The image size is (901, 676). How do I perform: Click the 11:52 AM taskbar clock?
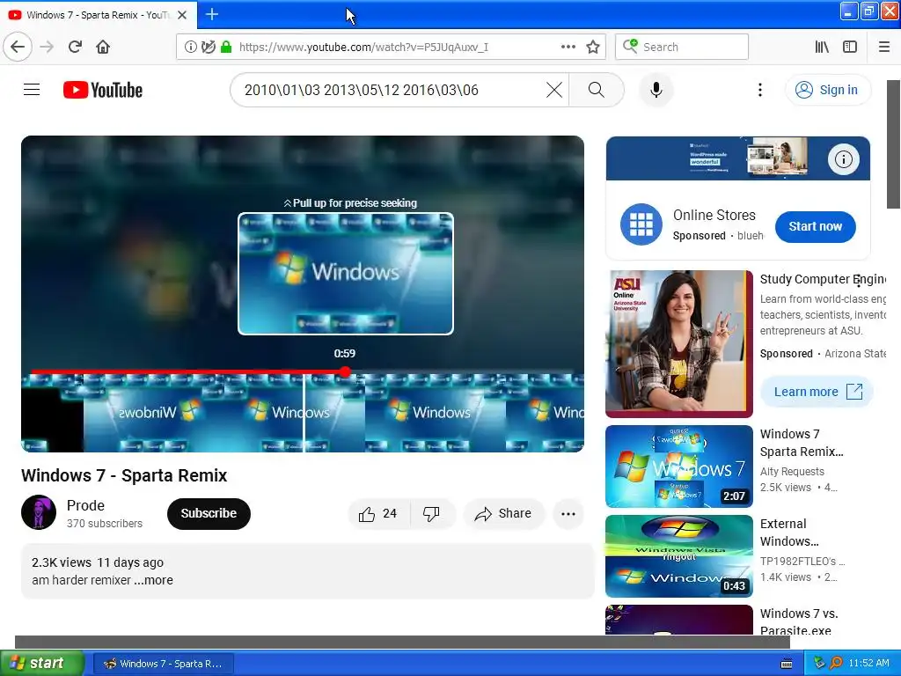click(868, 664)
